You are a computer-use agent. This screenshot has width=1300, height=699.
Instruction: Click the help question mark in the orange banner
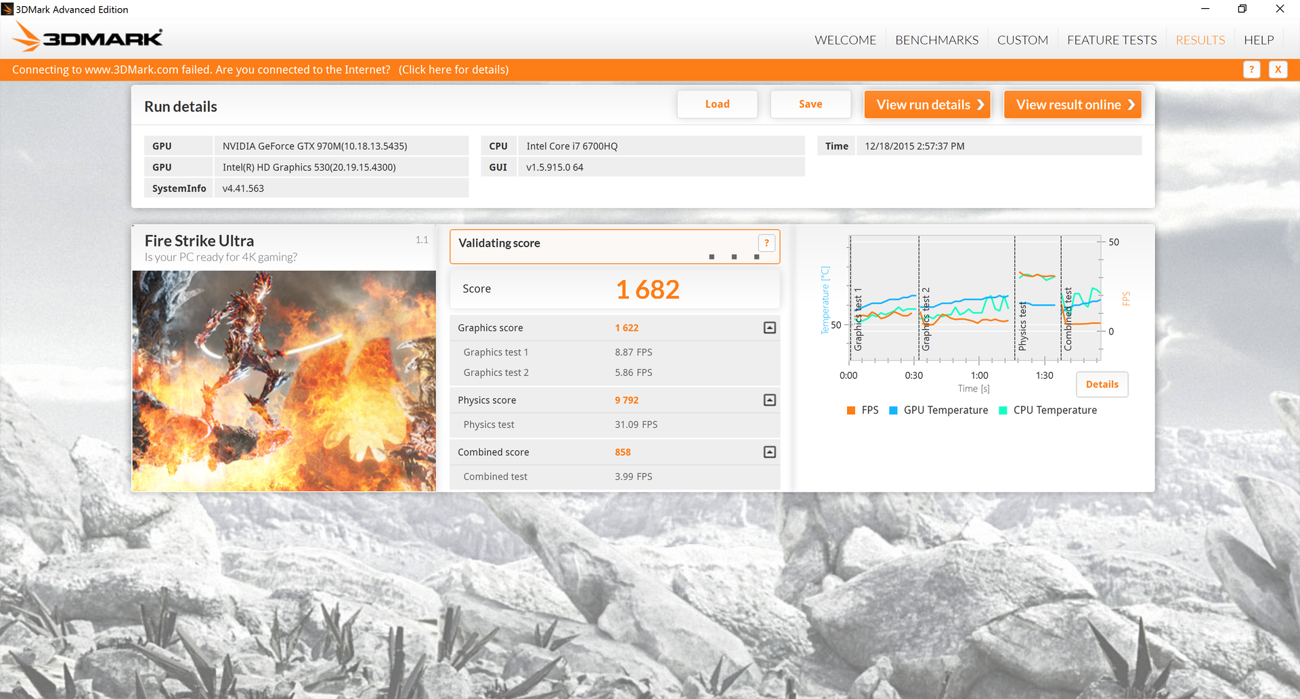tap(1251, 69)
